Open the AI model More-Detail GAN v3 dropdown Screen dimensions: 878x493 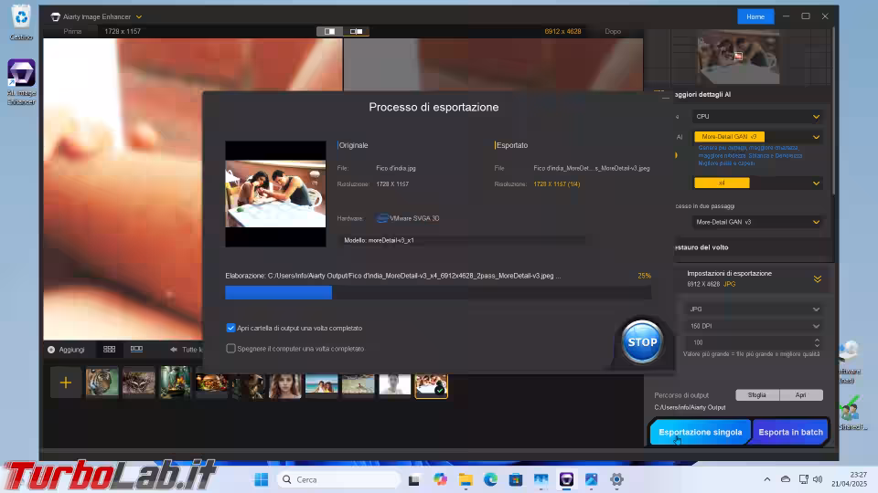coord(757,136)
